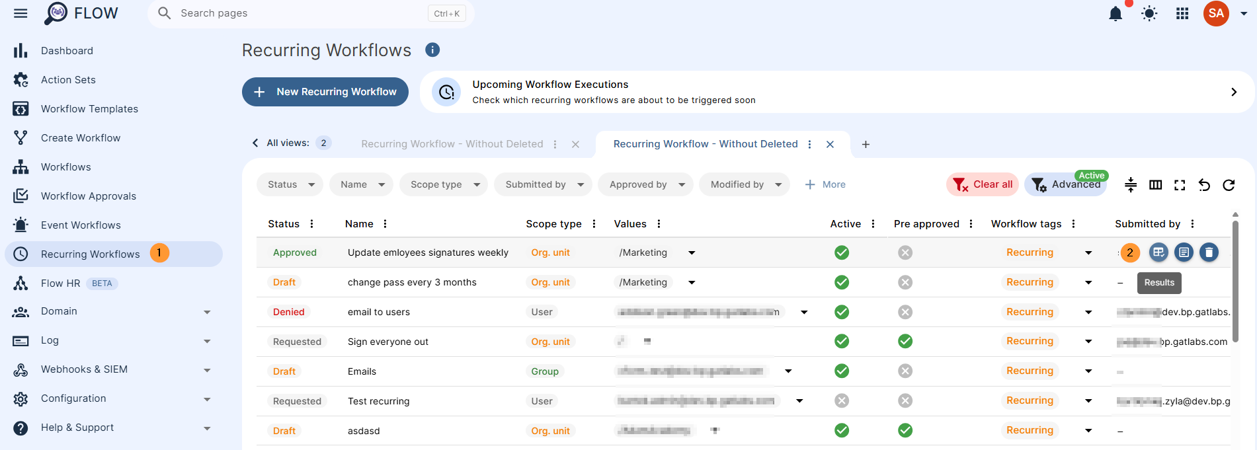Toggle the light/dark theme icon
This screenshot has height=450, width=1257.
pyautogui.click(x=1149, y=13)
